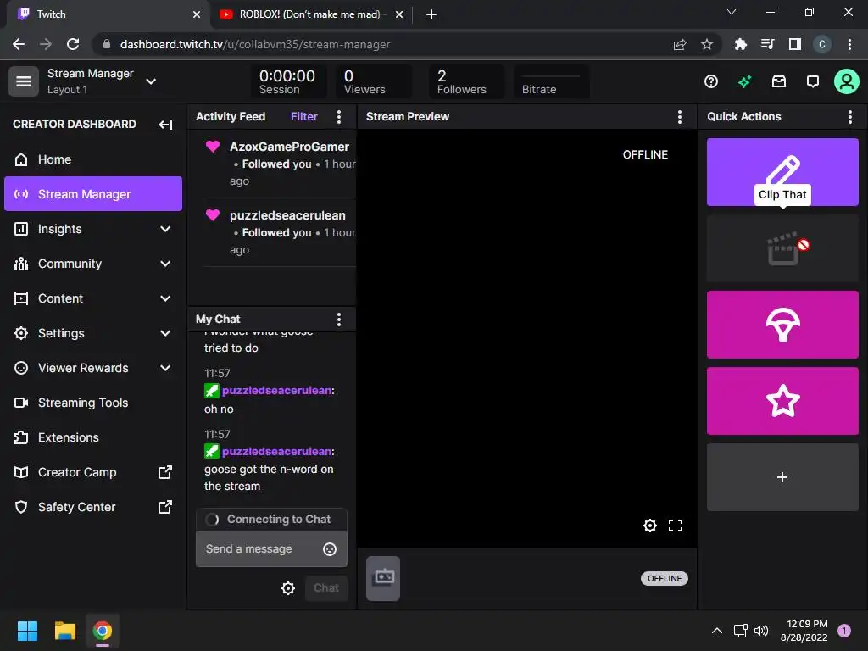Click puzzledseacerulean in Activity Feed
The image size is (868, 651).
pos(287,215)
